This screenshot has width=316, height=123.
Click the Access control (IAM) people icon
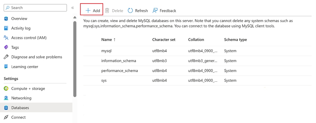pyautogui.click(x=6, y=38)
